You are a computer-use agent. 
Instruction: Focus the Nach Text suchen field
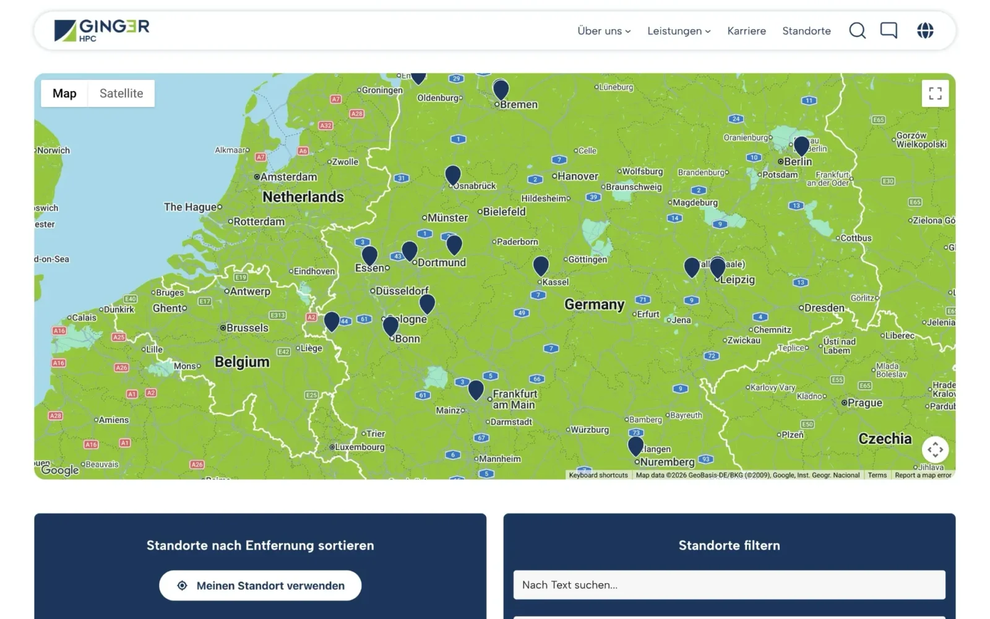[729, 585]
